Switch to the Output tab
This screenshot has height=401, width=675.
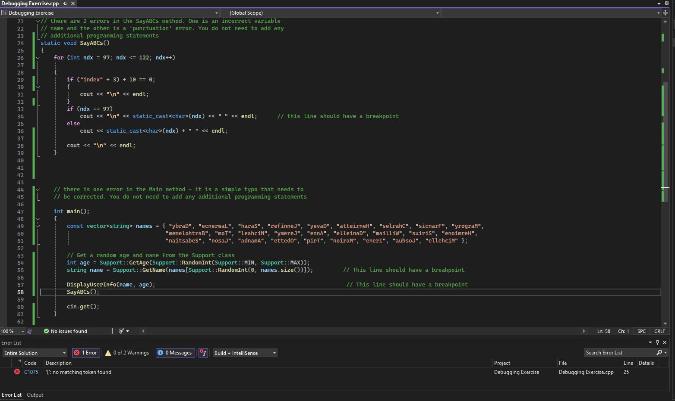tap(35, 395)
